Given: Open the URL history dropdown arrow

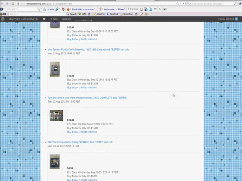Looking at the screenshot, I should (x=180, y=4).
